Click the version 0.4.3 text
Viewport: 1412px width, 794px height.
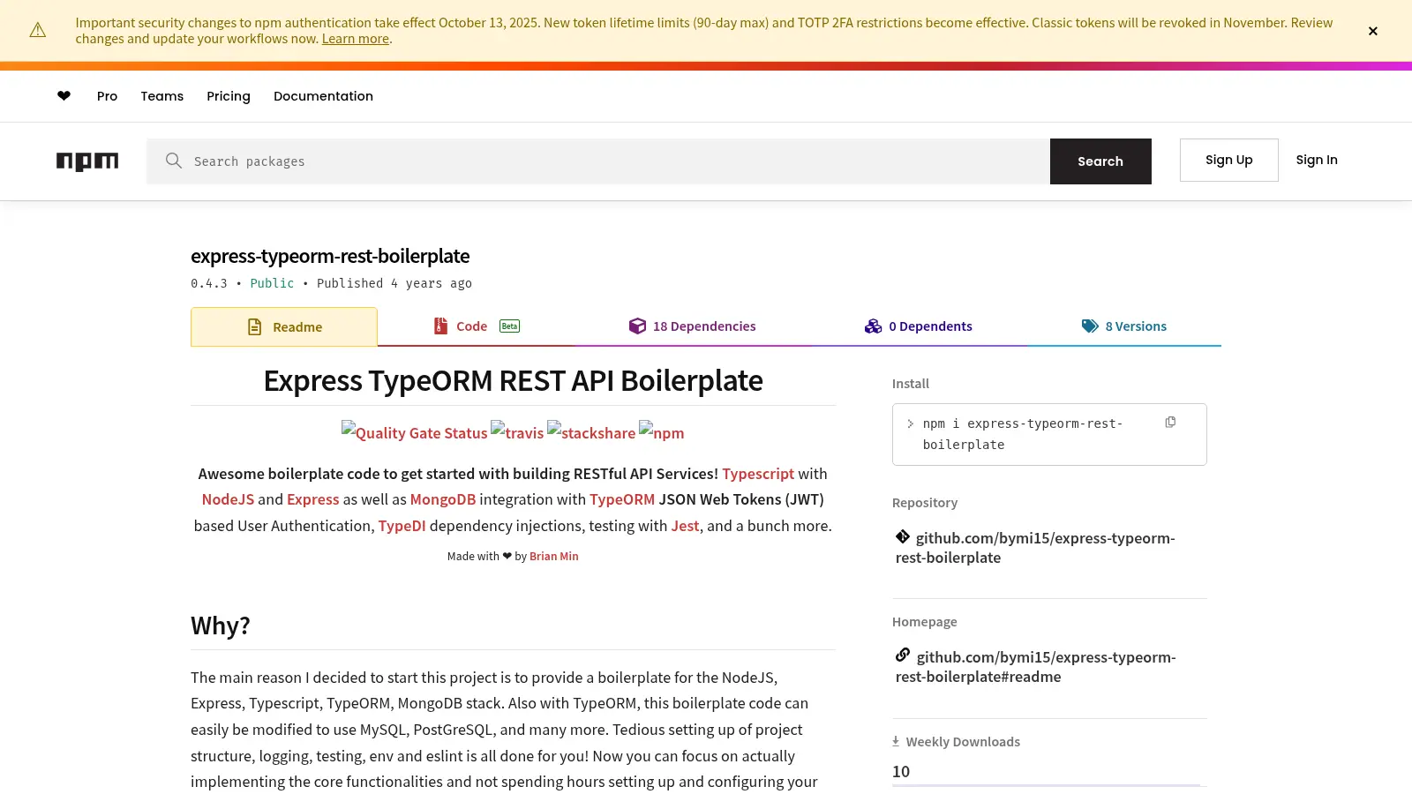tap(209, 283)
